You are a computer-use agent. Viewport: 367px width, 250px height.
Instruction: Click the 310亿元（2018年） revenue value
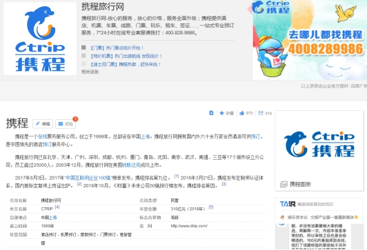pyautogui.click(x=188, y=209)
